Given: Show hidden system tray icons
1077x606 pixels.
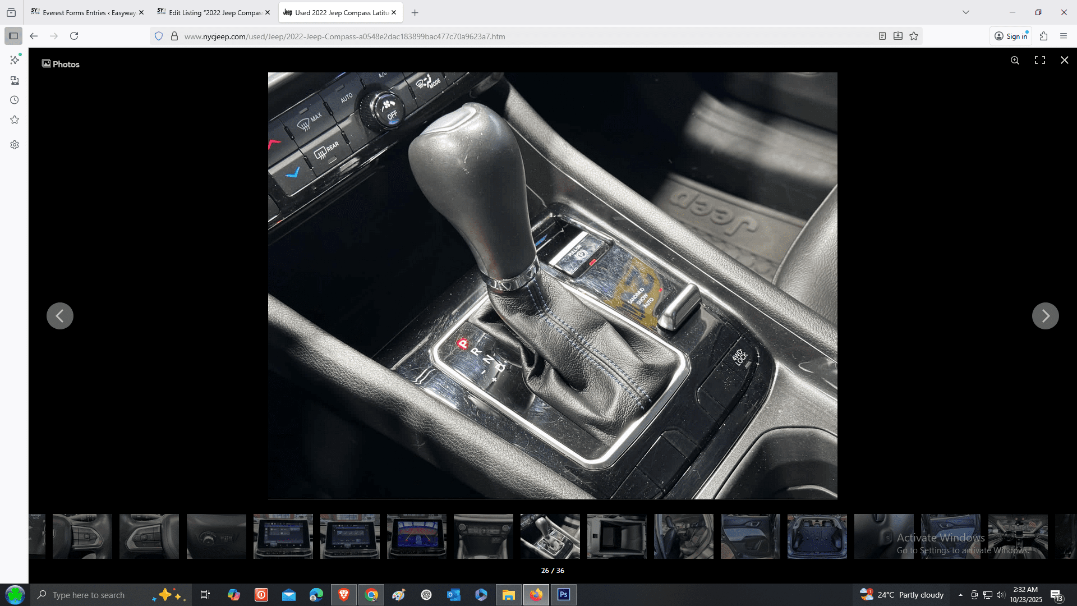Looking at the screenshot, I should point(960,595).
